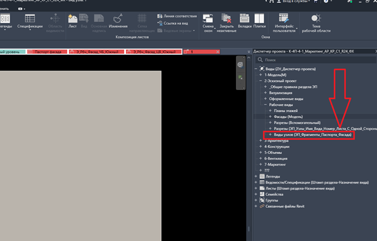377x241 pixels.
Task: Select the 3-Архитектура tree item
Action: pyautogui.click(x=277, y=141)
